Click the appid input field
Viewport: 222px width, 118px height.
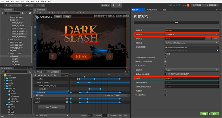click(x=191, y=79)
